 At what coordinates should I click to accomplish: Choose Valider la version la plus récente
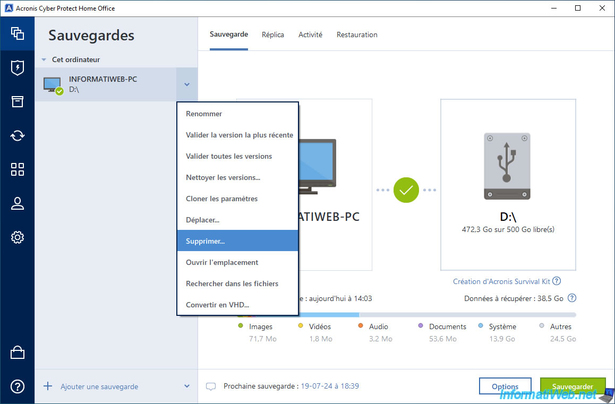click(x=238, y=135)
